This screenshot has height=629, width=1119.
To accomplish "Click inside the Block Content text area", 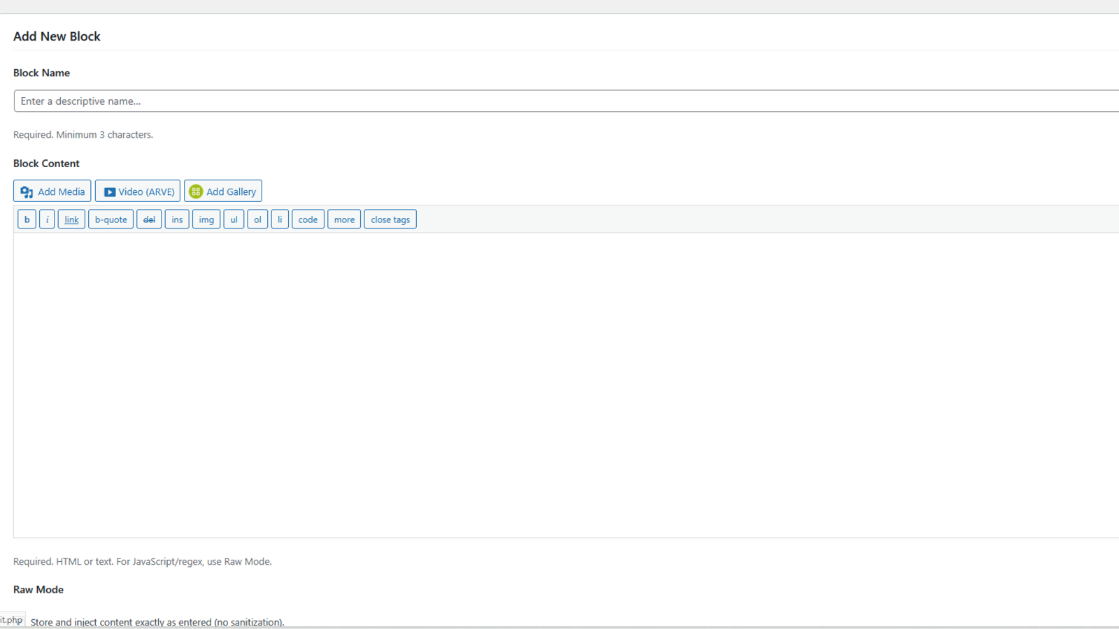I will click(559, 384).
